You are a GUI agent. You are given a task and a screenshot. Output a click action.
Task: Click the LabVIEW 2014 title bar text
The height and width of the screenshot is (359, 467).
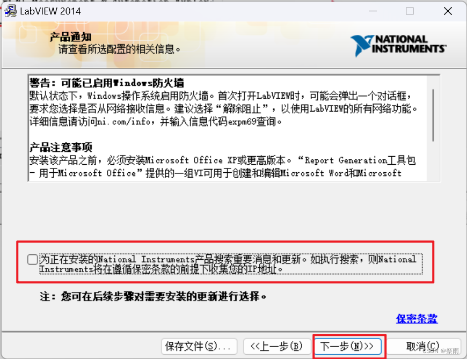click(52, 11)
